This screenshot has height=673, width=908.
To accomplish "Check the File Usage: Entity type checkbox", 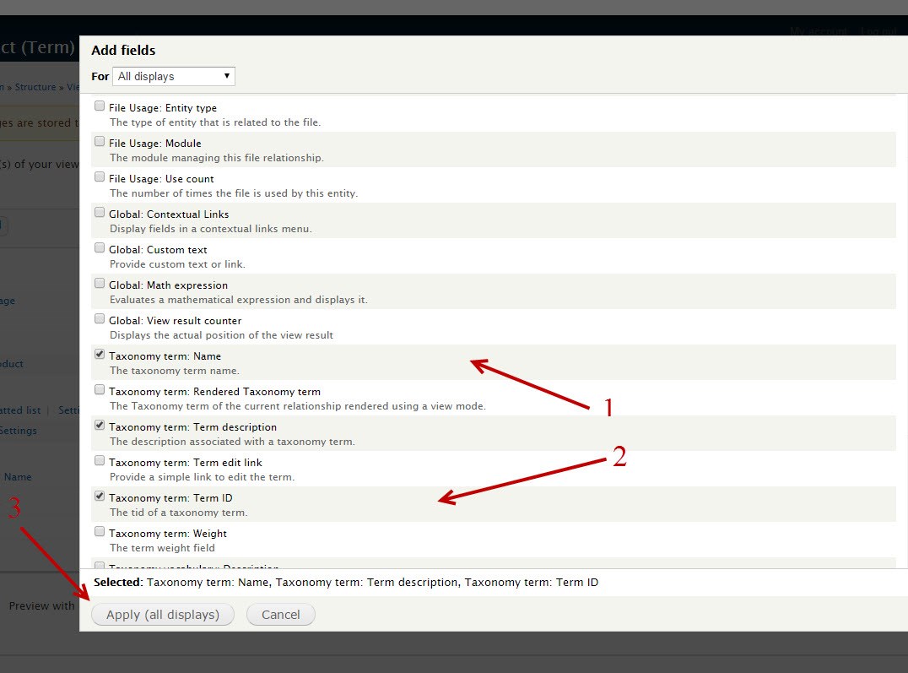I will 100,106.
